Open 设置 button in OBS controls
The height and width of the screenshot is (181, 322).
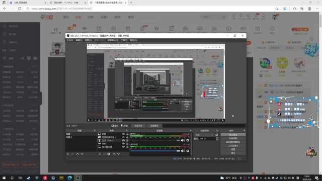(x=233, y=149)
